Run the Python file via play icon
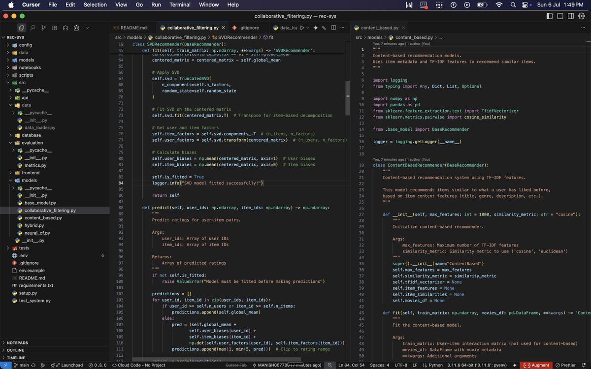Image resolution: width=591 pixels, height=369 pixels. [x=302, y=28]
